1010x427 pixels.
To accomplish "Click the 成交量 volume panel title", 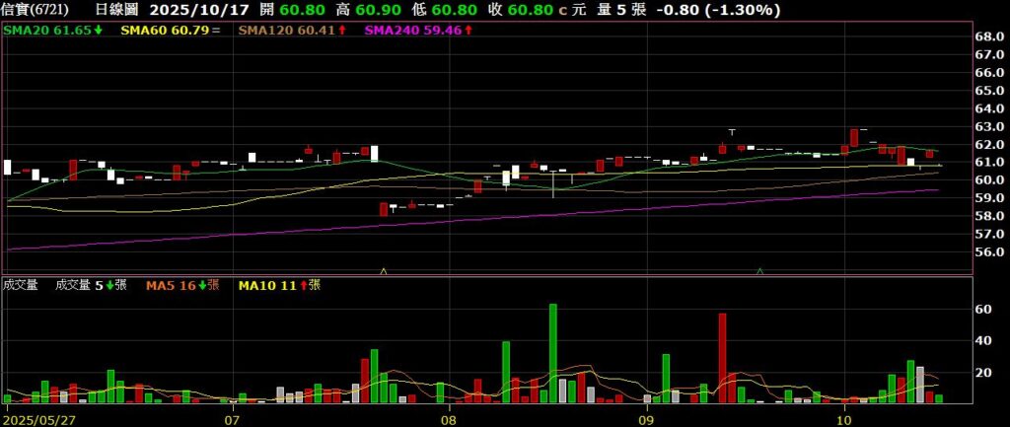I will pos(21,285).
